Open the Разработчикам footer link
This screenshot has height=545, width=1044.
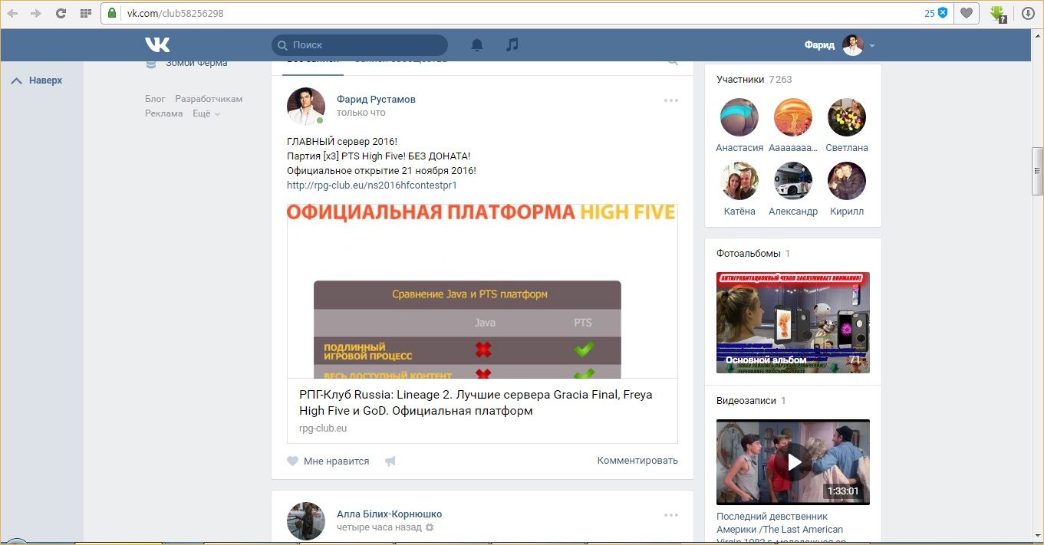point(209,99)
